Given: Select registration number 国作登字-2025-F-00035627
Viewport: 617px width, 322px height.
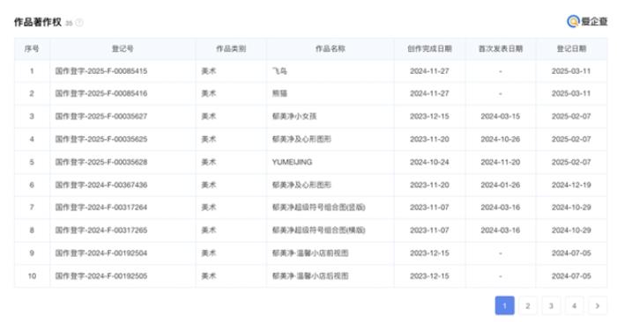Looking at the screenshot, I should [101, 116].
